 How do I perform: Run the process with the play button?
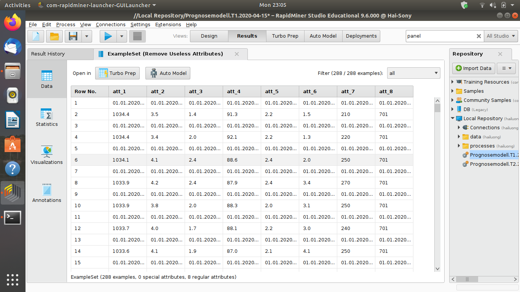[108, 36]
